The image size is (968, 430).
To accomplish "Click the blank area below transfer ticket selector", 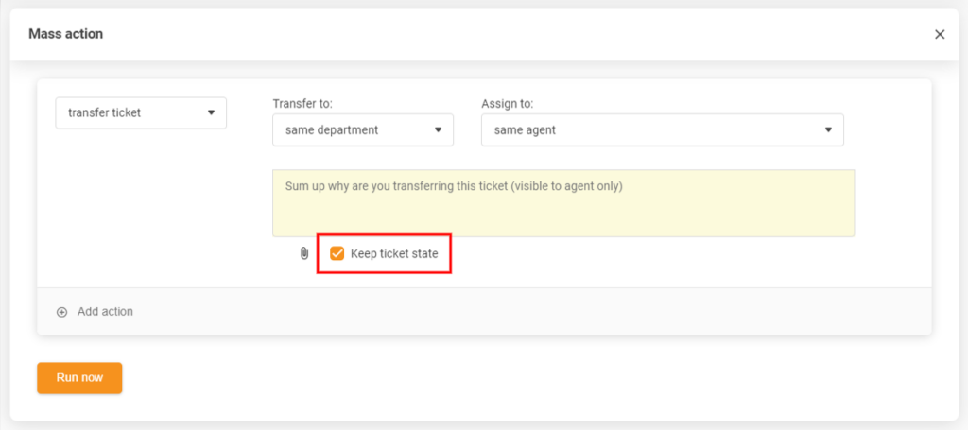I will pos(142,208).
